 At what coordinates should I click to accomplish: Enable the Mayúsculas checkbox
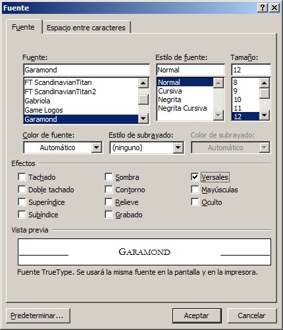(195, 189)
